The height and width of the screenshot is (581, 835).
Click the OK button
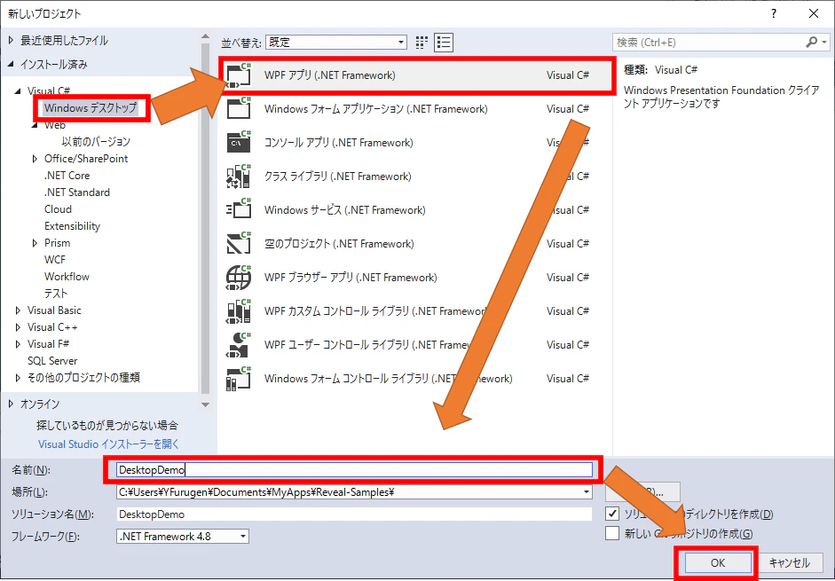pyautogui.click(x=718, y=563)
